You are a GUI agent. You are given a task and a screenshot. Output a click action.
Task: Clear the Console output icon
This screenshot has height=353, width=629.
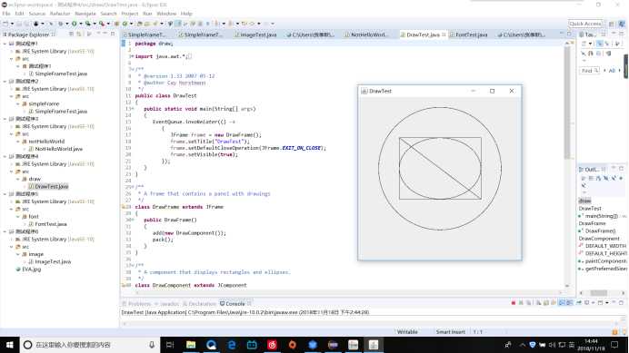[539, 303]
